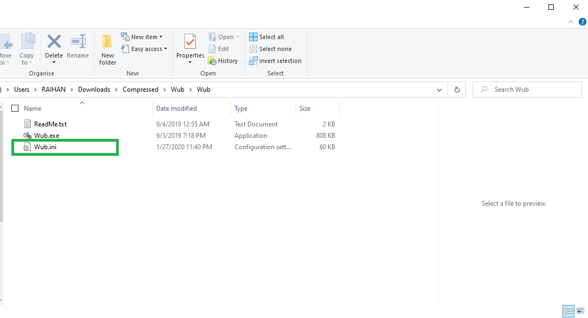Minimize the File Explorer window
The width and height of the screenshot is (588, 318).
[527, 7]
